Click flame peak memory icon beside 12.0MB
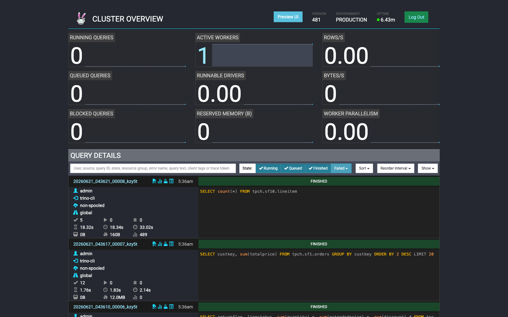 click(x=105, y=297)
